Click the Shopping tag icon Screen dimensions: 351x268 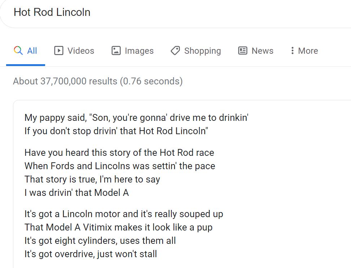click(x=175, y=50)
